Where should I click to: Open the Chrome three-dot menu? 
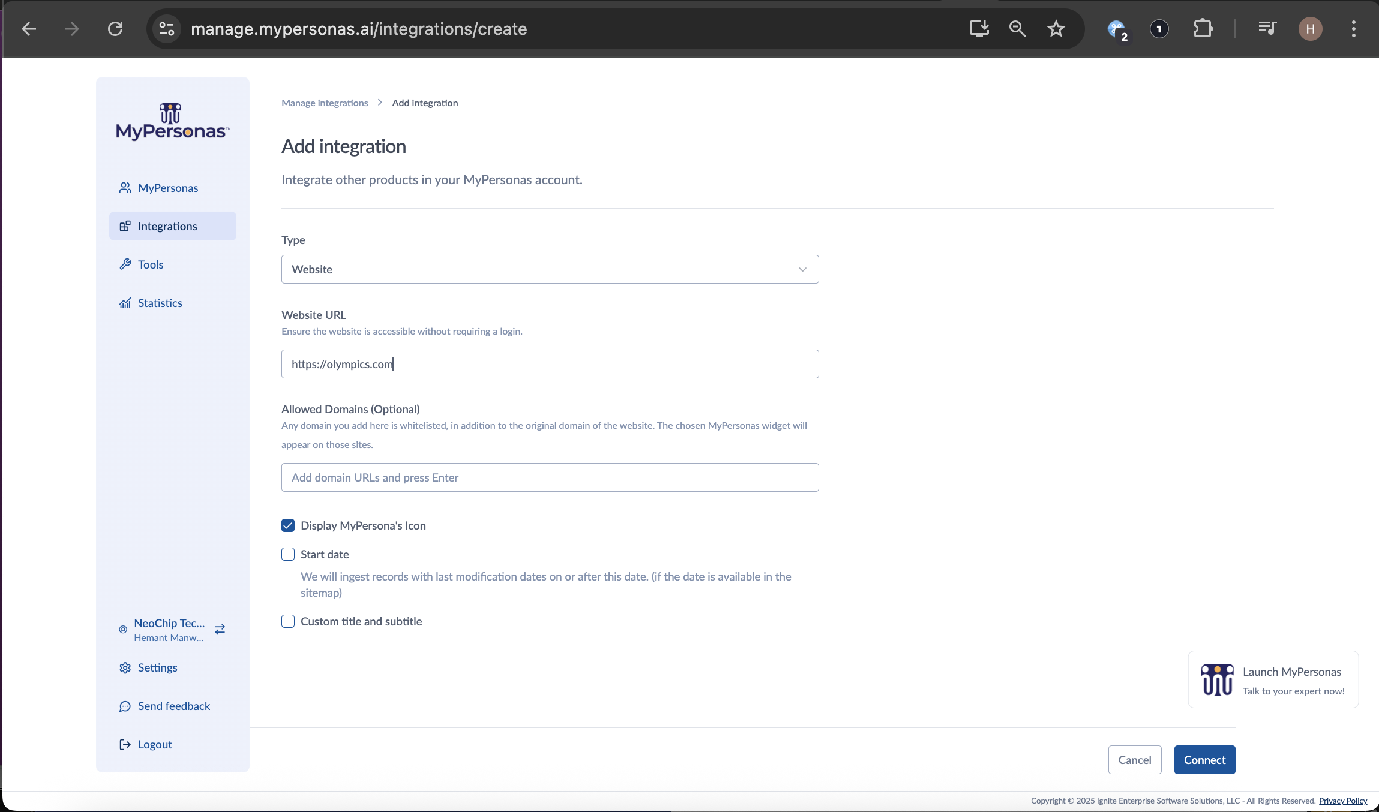1353,29
